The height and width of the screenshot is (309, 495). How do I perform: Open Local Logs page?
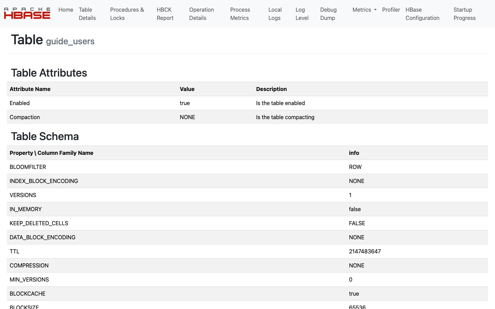(x=275, y=14)
